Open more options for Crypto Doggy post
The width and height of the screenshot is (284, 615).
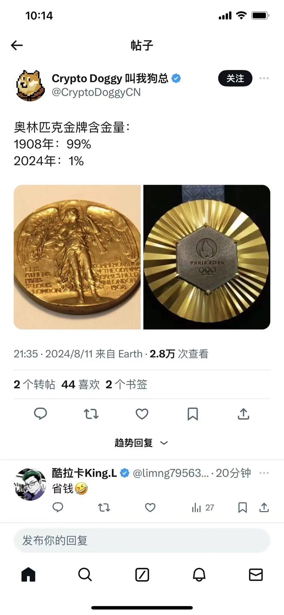coord(264,78)
